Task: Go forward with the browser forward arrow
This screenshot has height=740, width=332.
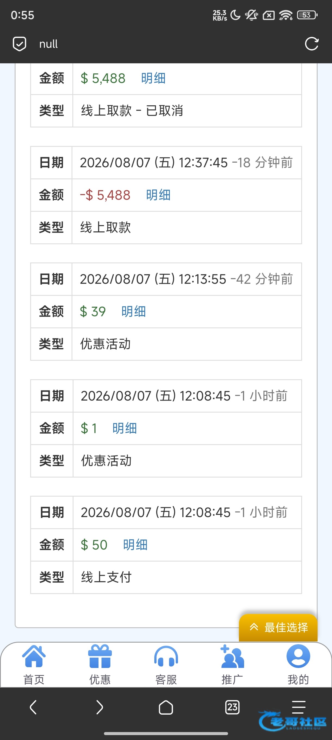Action: (99, 707)
